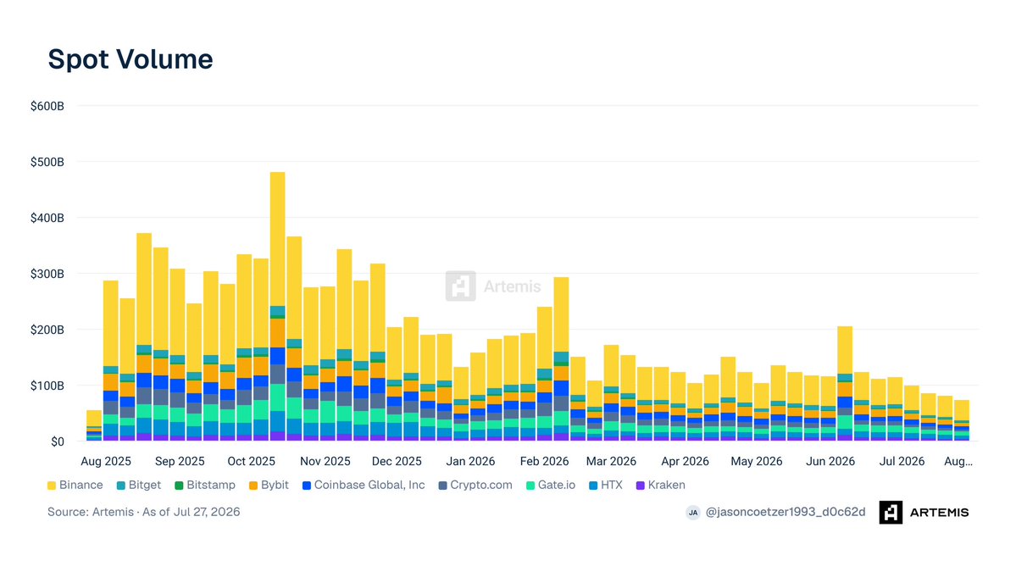Toggle Coinbase Global, Inc legend label
The image size is (1016, 572).
(x=369, y=486)
